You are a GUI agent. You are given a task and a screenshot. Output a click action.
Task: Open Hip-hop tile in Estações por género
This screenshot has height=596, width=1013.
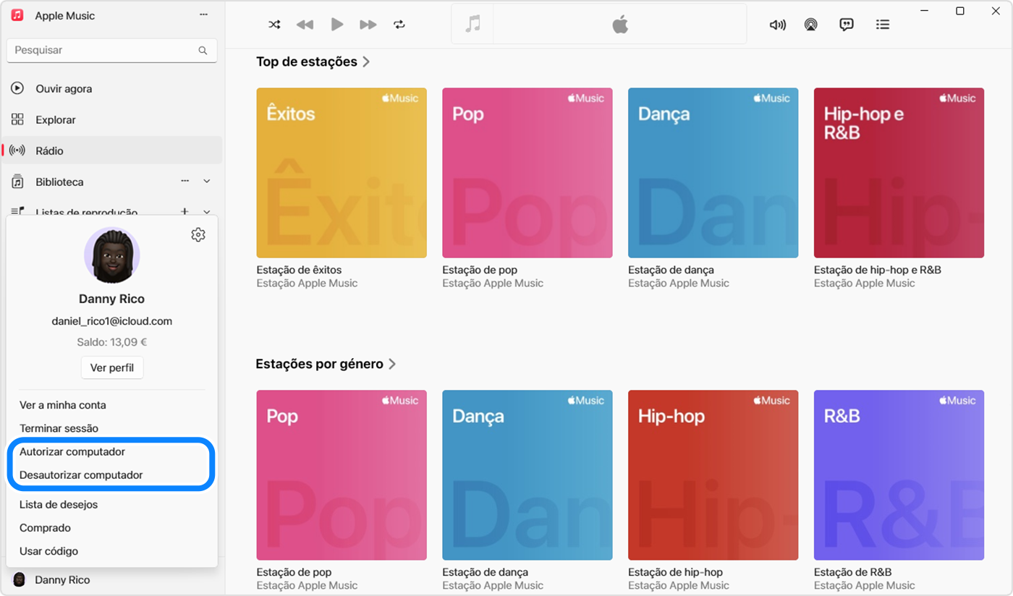(713, 475)
